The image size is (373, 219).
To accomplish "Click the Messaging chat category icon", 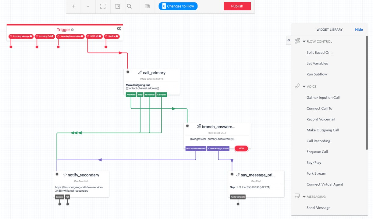I will [297, 196].
